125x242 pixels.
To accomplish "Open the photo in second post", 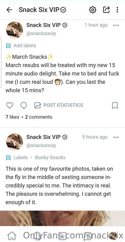I will [x=62, y=218].
